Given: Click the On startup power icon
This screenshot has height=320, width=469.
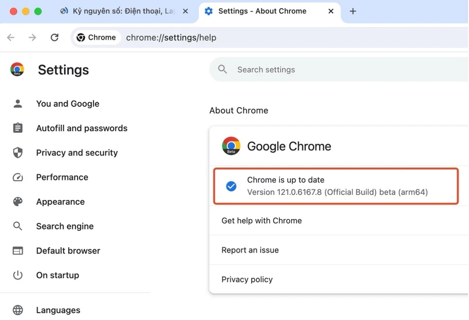Looking at the screenshot, I should click(18, 275).
